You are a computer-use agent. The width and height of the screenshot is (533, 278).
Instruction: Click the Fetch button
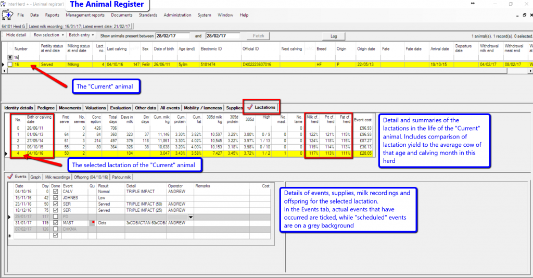(258, 36)
